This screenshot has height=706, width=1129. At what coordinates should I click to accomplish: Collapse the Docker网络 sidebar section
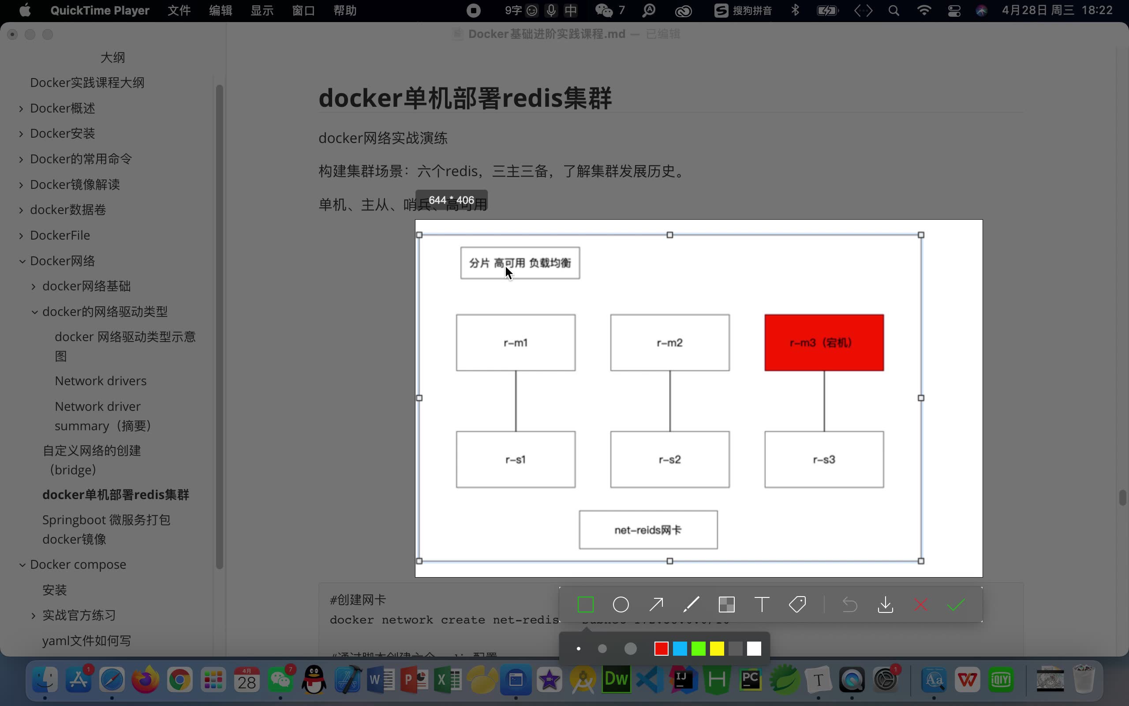pos(22,260)
